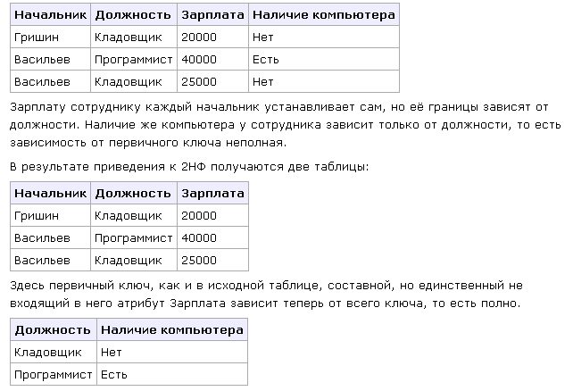Click the 25000 cell in top table
This screenshot has width=573, height=391.
coord(212,81)
